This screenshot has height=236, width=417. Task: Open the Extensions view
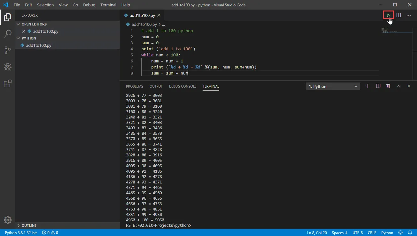pos(8,84)
